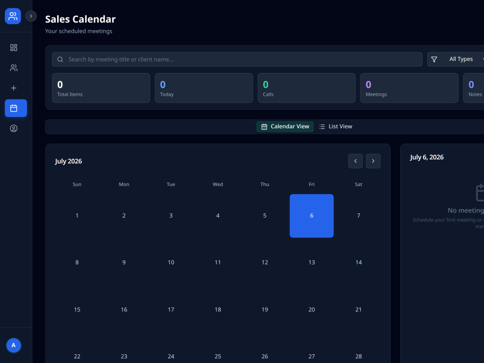Click the search magnifier icon
The height and width of the screenshot is (363, 484).
pyautogui.click(x=60, y=59)
